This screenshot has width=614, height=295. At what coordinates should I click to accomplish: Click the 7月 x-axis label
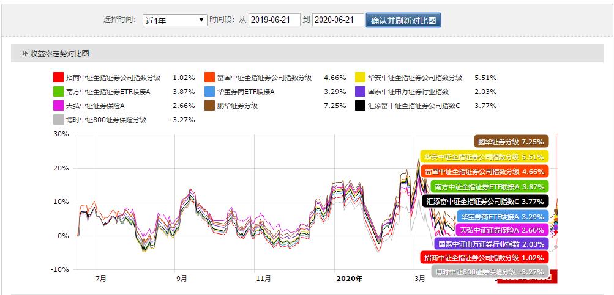(100, 279)
